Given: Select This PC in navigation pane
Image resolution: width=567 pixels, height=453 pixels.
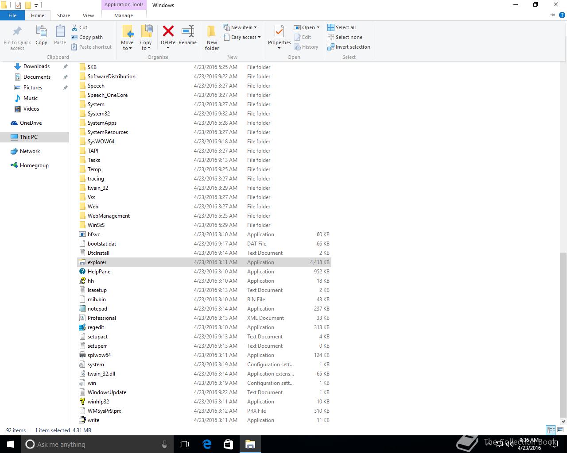Looking at the screenshot, I should pos(29,137).
